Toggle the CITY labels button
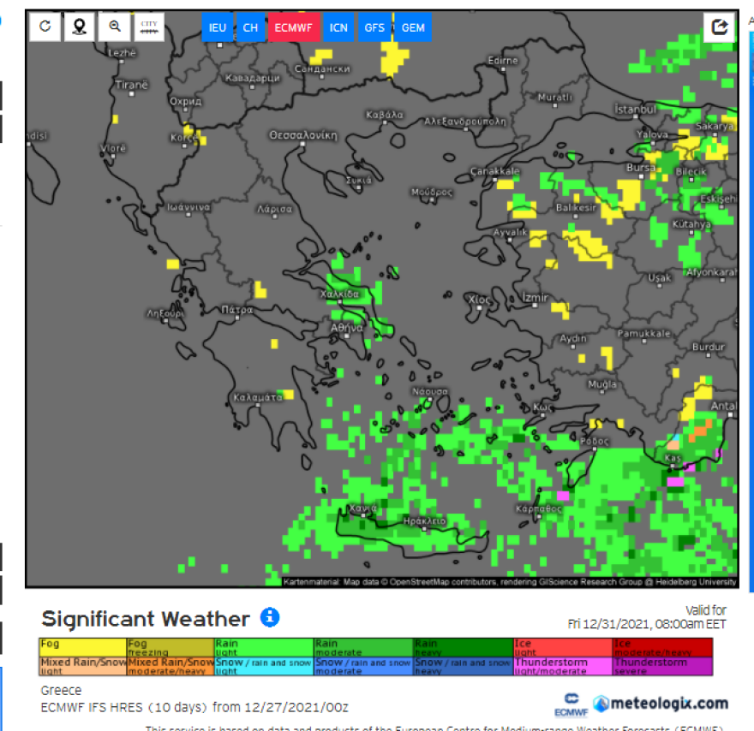Image resolution: width=754 pixels, height=731 pixels. tap(149, 27)
